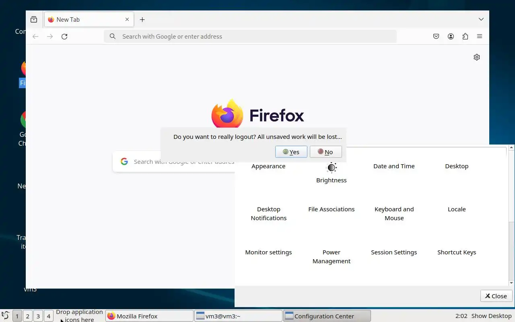
Task: Open Shortcut Keys settings
Action: [x=457, y=252]
